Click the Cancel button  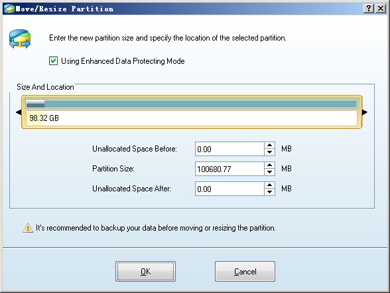(245, 271)
